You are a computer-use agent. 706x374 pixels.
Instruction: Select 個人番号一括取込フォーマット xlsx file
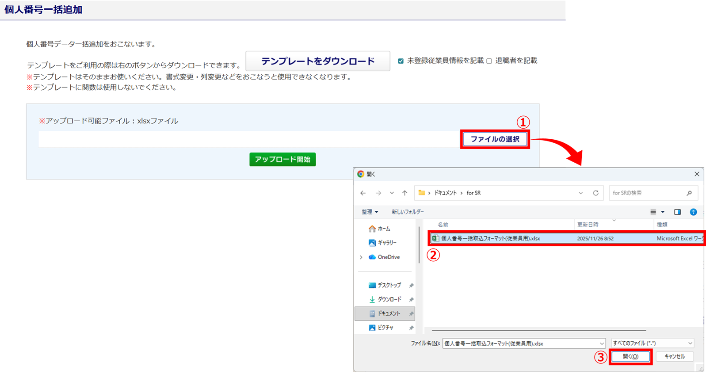(x=490, y=238)
